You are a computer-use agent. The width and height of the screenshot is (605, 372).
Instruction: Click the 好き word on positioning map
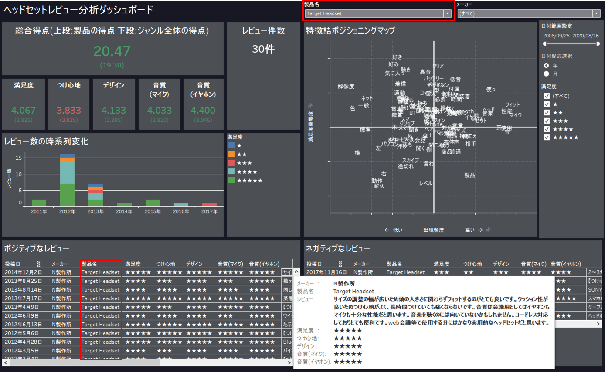[x=398, y=57]
